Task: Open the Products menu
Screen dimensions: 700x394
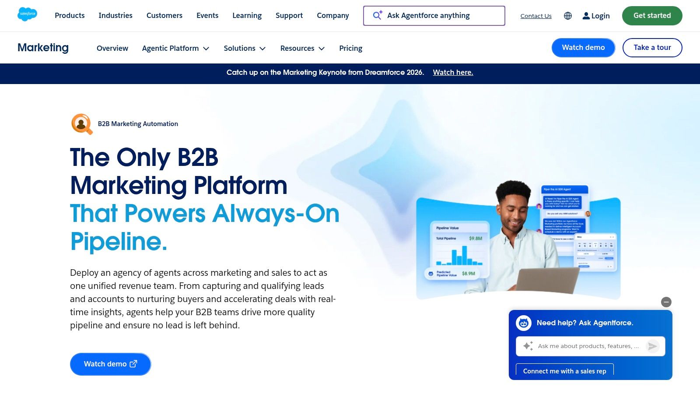Action: [x=70, y=15]
